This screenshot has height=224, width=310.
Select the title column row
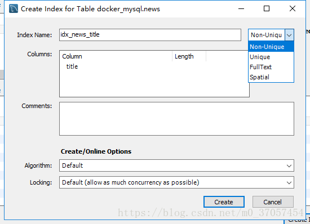pyautogui.click(x=154, y=66)
